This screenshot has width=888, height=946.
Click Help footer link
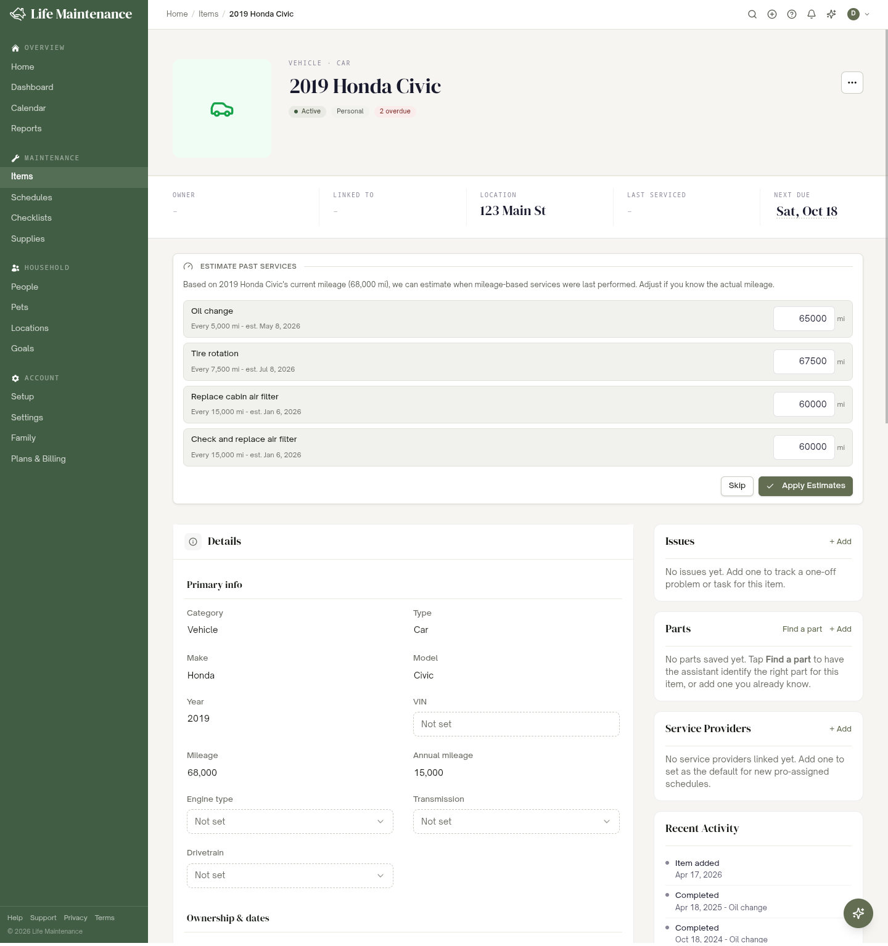15,918
